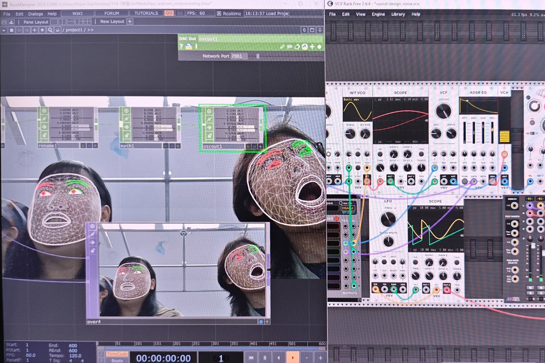
Task: Click the add new layout plus icon
Action: 130,22
